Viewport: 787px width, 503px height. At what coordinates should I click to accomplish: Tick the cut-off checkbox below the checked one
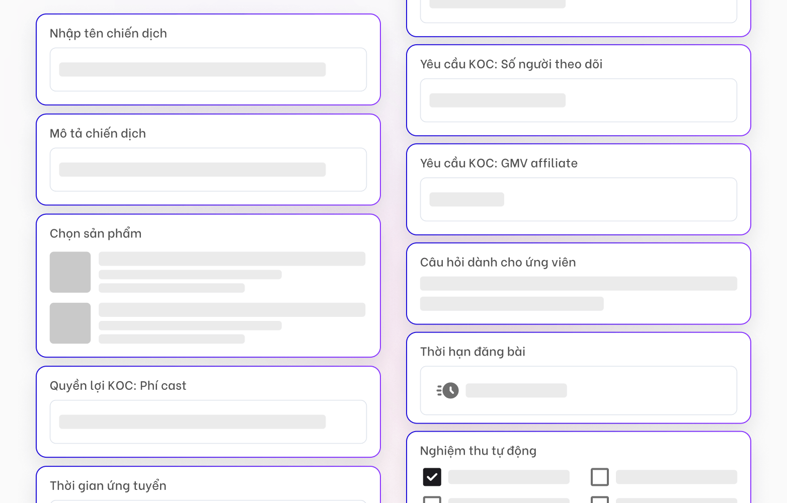(432, 499)
